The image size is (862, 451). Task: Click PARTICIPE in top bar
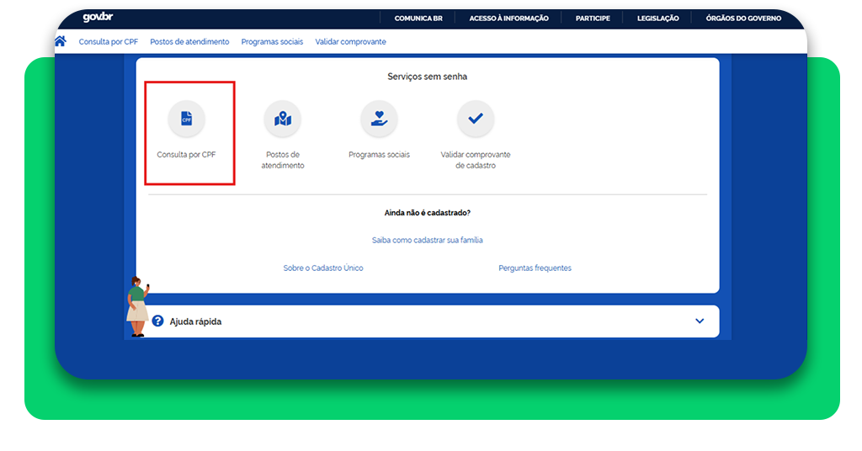tap(593, 19)
